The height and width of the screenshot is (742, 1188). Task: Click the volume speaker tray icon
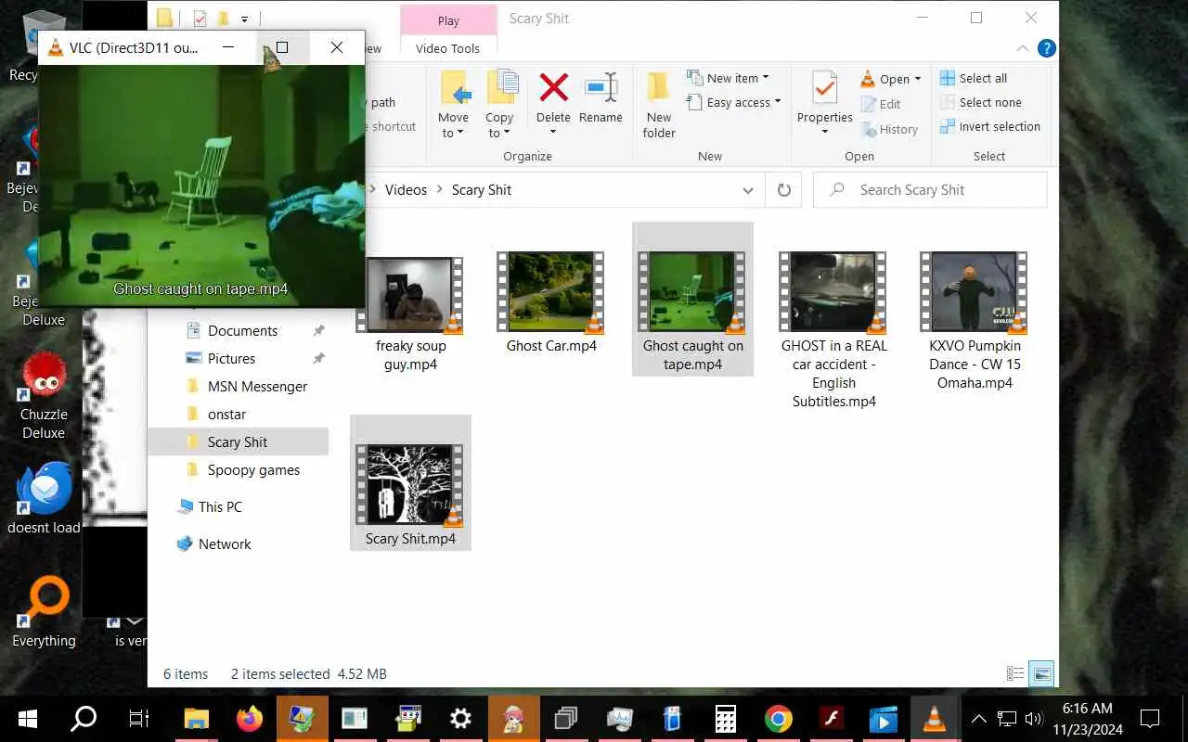pyautogui.click(x=1034, y=719)
